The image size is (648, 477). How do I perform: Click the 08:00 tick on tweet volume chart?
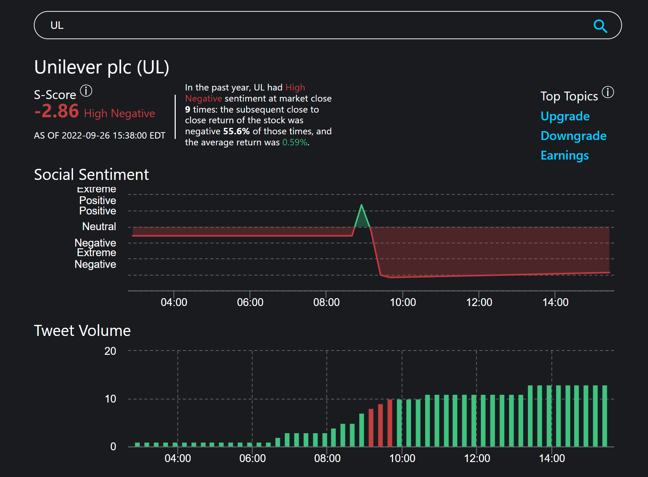tap(327, 458)
